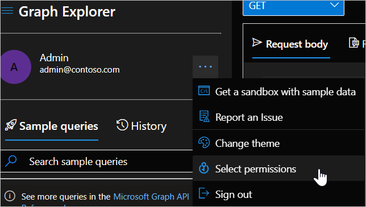Viewport: 366px width, 207px height.
Task: Open the hamburger menu beside Graph Explorer
Action: point(7,10)
